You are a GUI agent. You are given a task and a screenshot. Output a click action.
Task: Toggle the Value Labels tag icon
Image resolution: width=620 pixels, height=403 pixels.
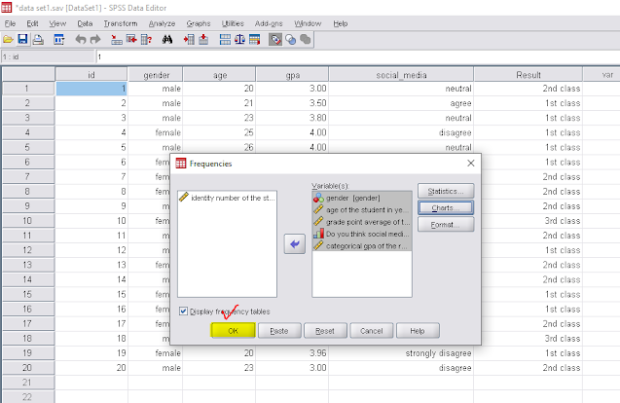point(275,40)
